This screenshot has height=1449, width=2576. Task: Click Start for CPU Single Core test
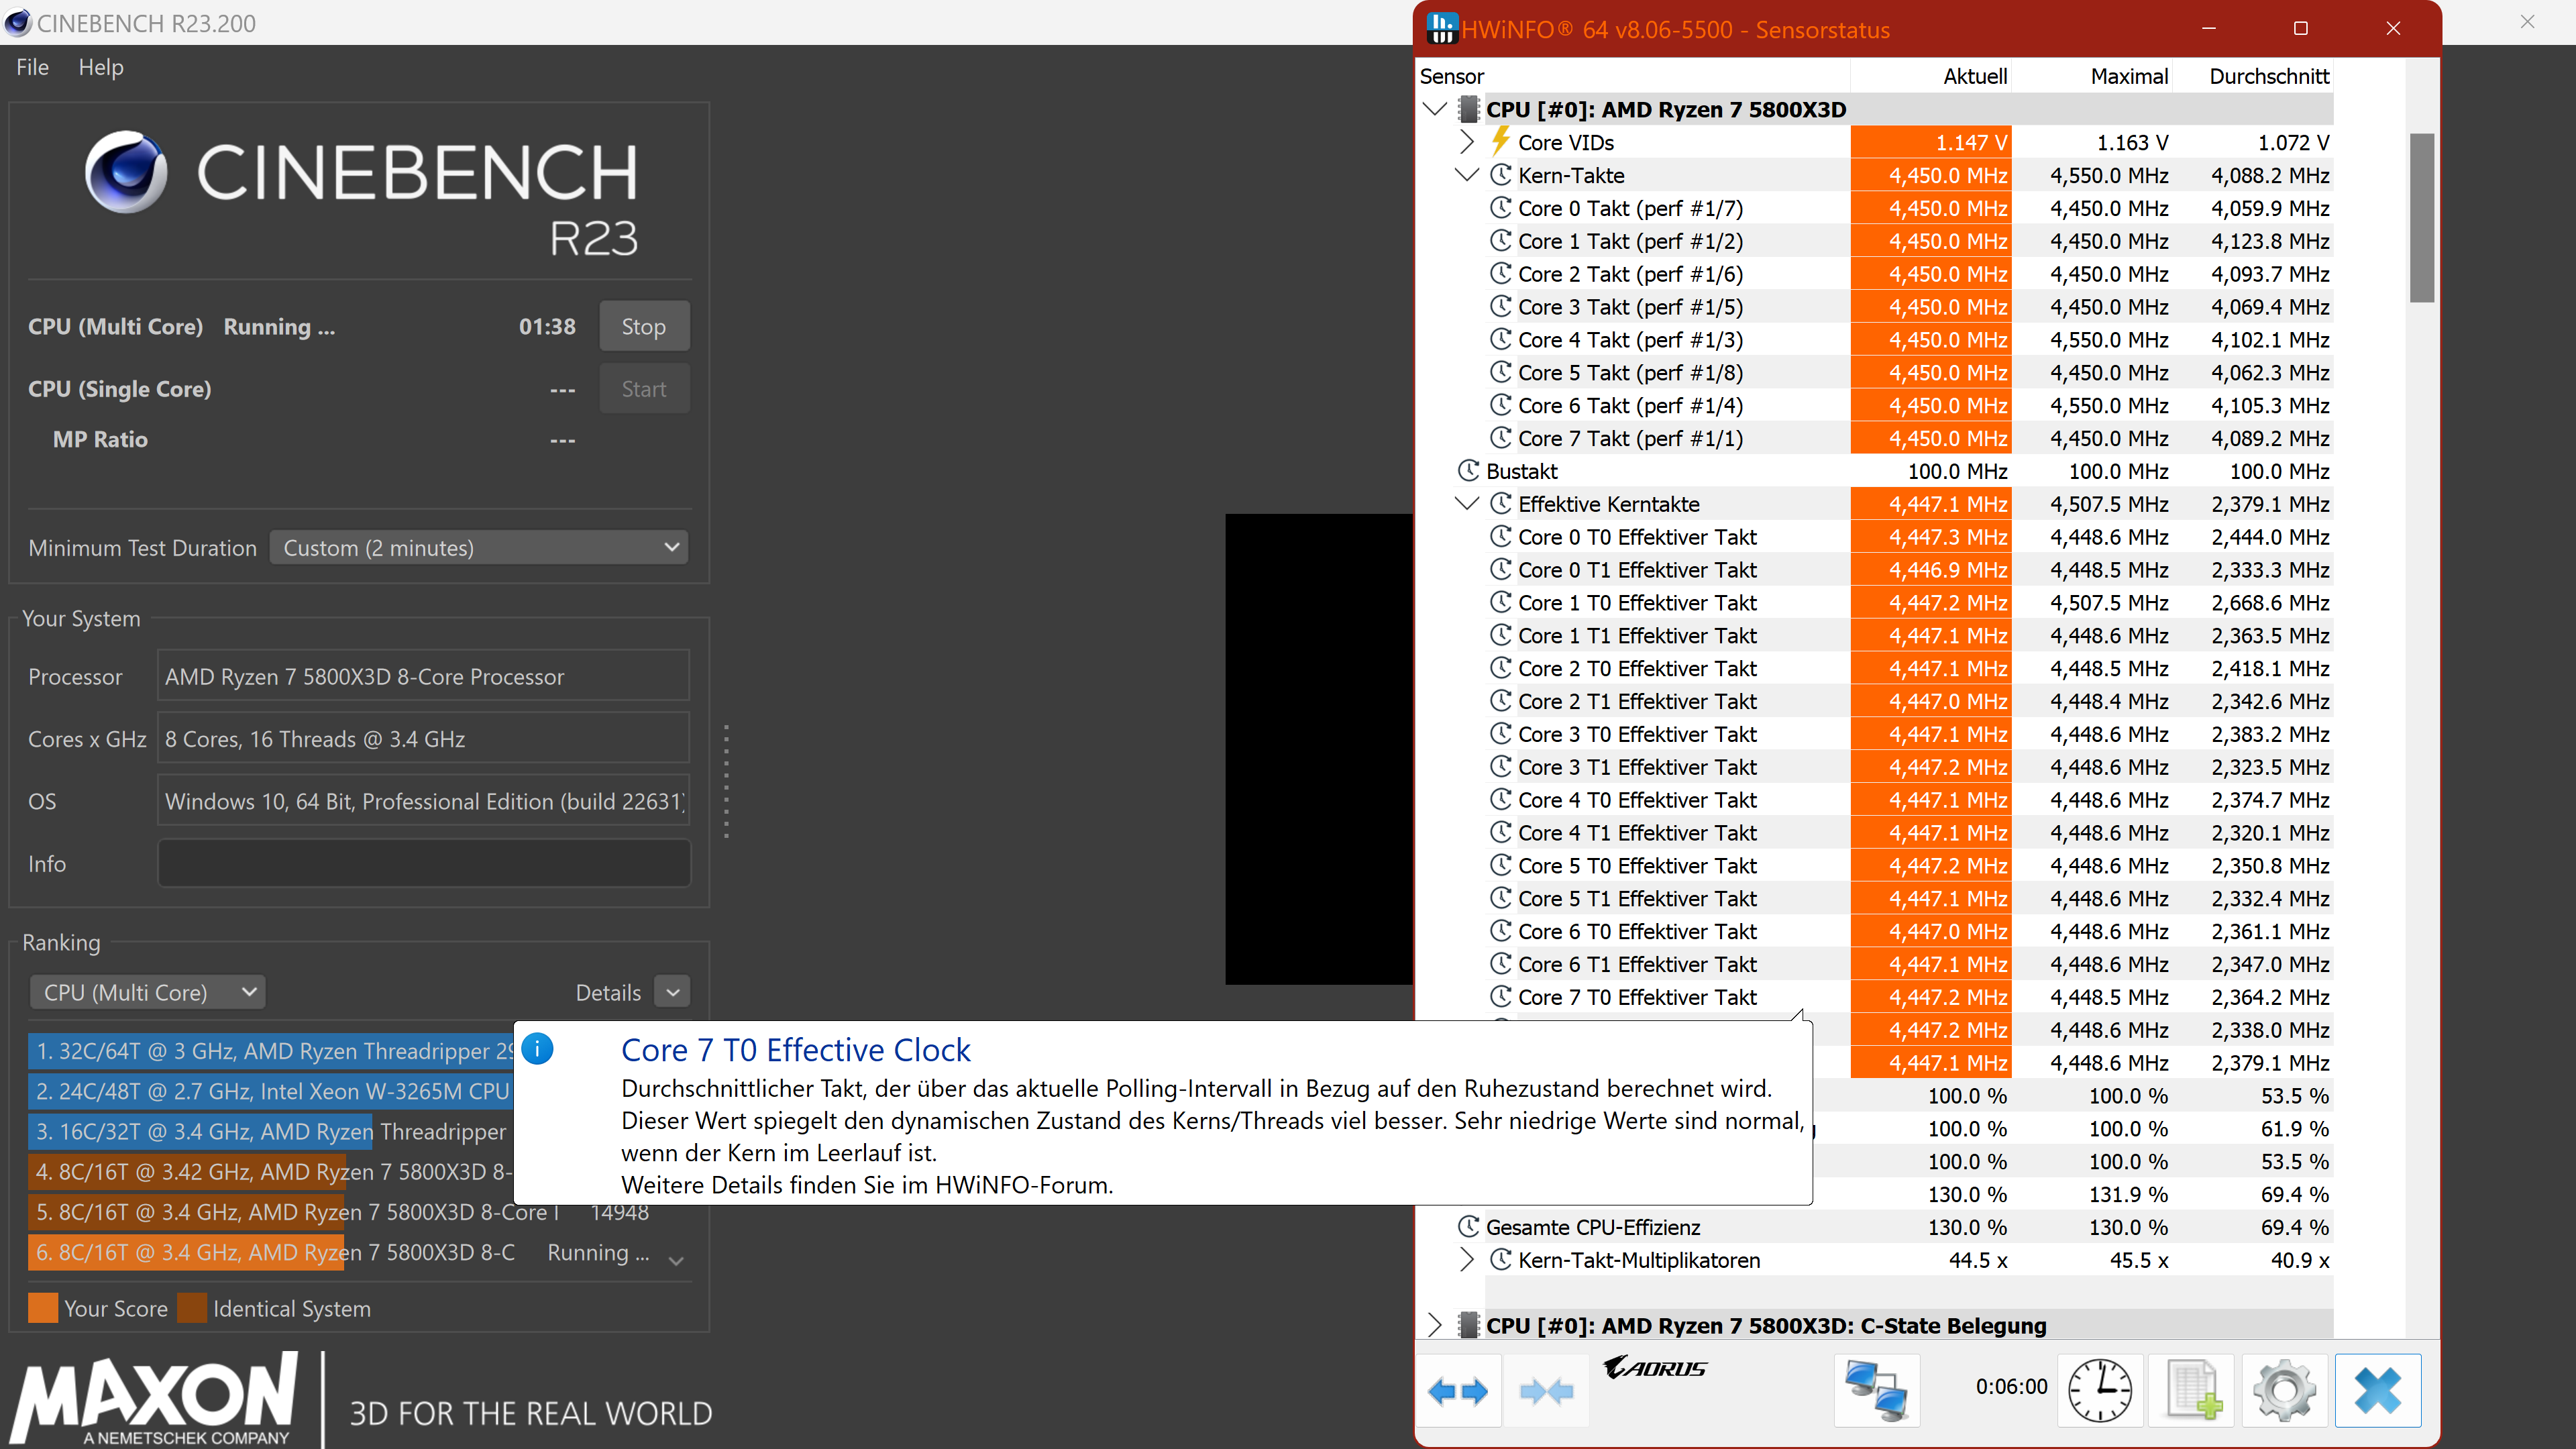(644, 389)
